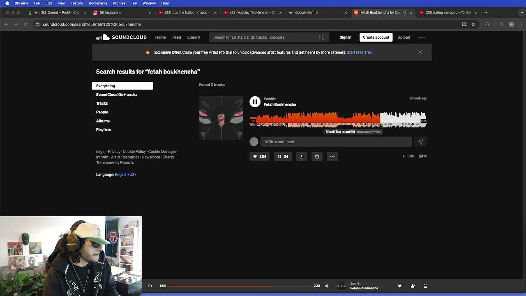Open the Apple menu
The width and height of the screenshot is (526, 296).
(x=7, y=3)
